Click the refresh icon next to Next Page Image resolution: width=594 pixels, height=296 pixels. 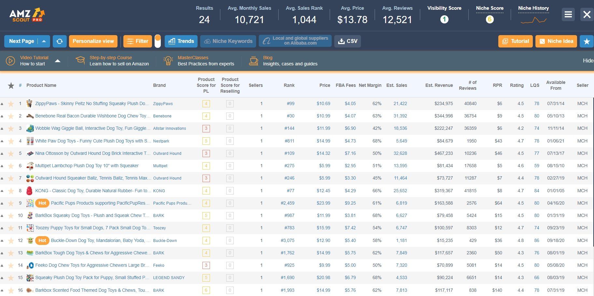click(x=60, y=41)
